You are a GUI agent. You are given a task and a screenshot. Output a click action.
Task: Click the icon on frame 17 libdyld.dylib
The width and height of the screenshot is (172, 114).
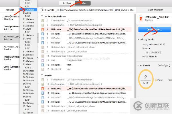tap(43, 69)
